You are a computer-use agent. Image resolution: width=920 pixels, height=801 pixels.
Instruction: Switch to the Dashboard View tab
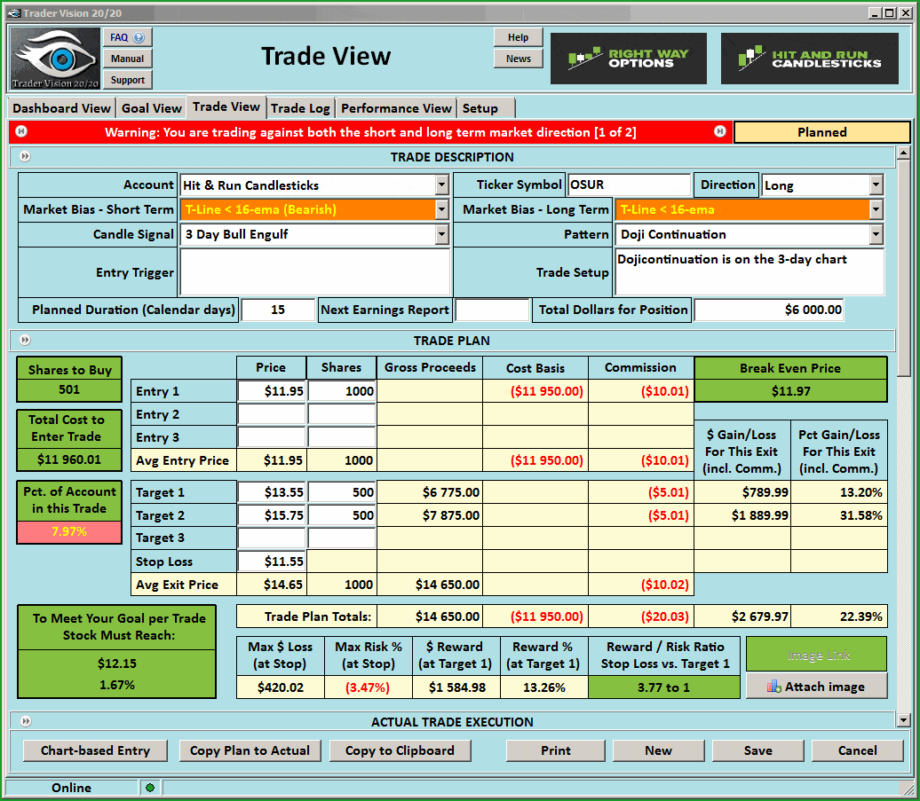point(61,108)
